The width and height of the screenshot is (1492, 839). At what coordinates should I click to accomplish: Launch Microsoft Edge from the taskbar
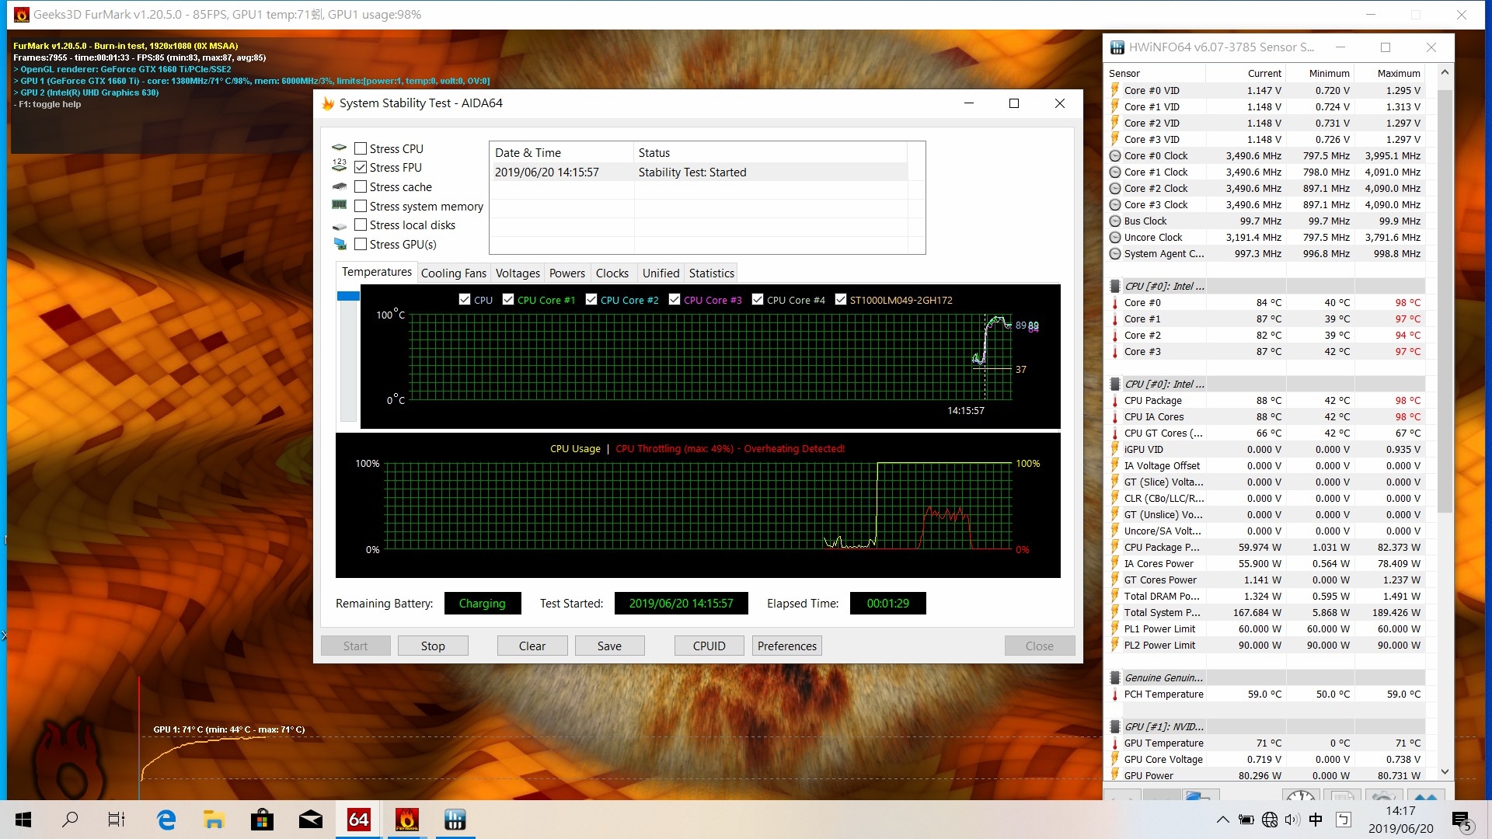pos(166,820)
